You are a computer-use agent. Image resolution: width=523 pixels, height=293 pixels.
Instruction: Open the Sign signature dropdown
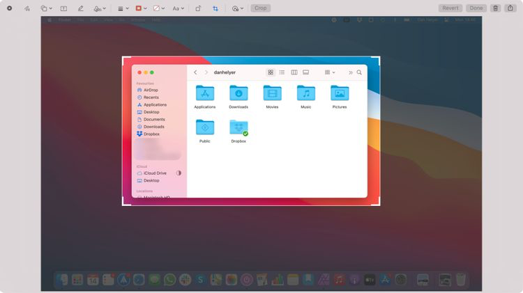click(x=100, y=8)
